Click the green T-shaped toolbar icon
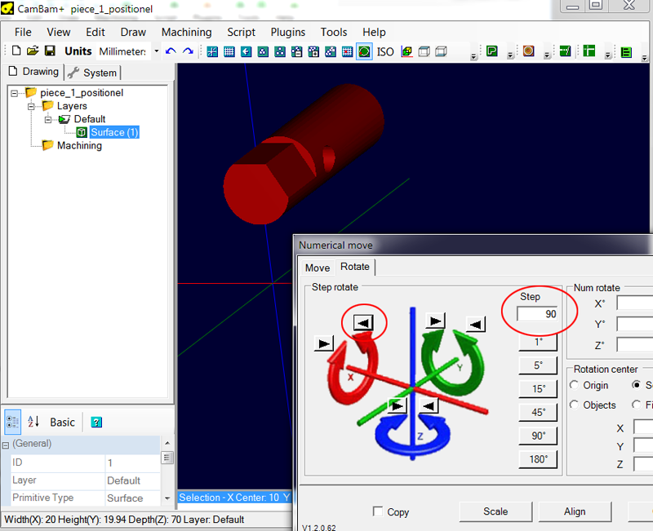 tap(589, 51)
